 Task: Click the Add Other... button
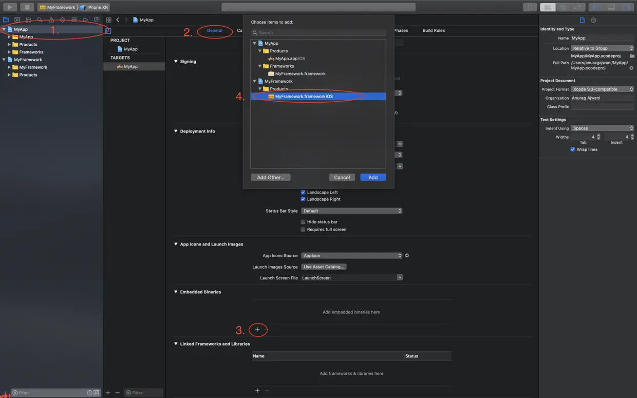point(271,177)
